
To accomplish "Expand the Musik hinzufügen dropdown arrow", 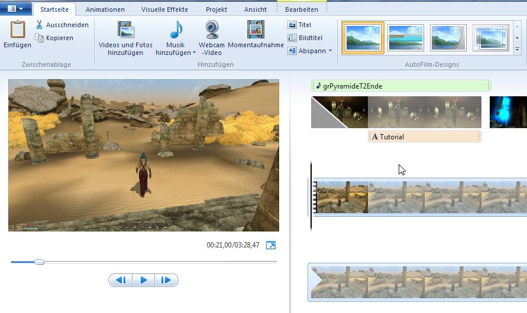I will [x=194, y=53].
